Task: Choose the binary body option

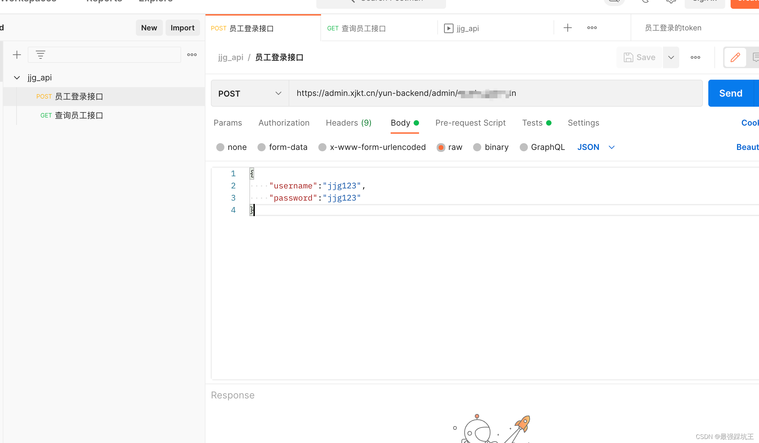Action: [477, 147]
